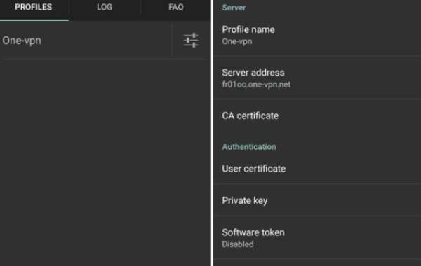Select the One-vpn profile entry
Viewport: 421px width, 266px height.
86,41
